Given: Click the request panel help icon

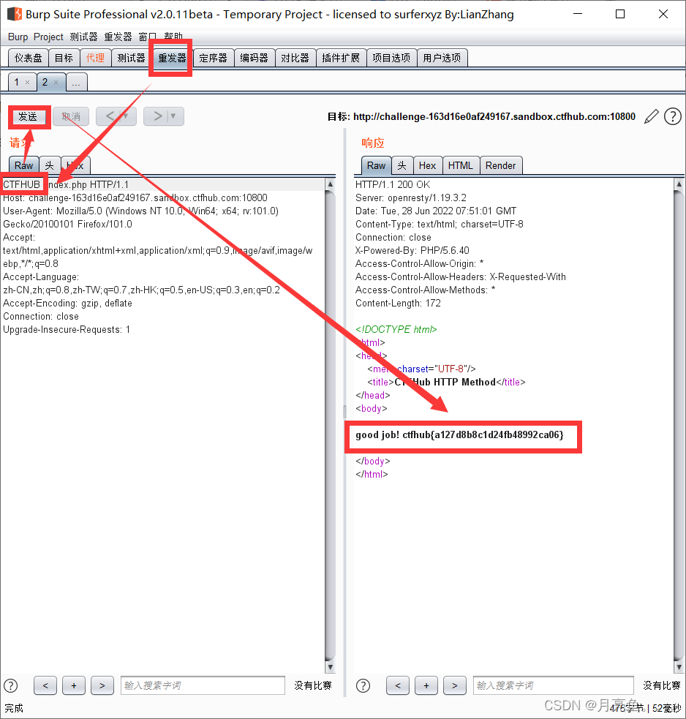Looking at the screenshot, I should tap(10, 685).
